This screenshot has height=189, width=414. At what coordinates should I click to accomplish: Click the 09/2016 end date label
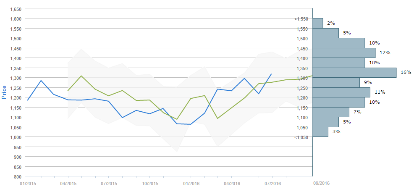pos(321,184)
